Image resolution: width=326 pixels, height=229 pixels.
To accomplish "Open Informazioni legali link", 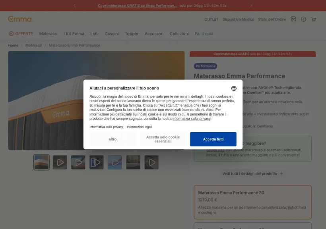I will click(139, 127).
